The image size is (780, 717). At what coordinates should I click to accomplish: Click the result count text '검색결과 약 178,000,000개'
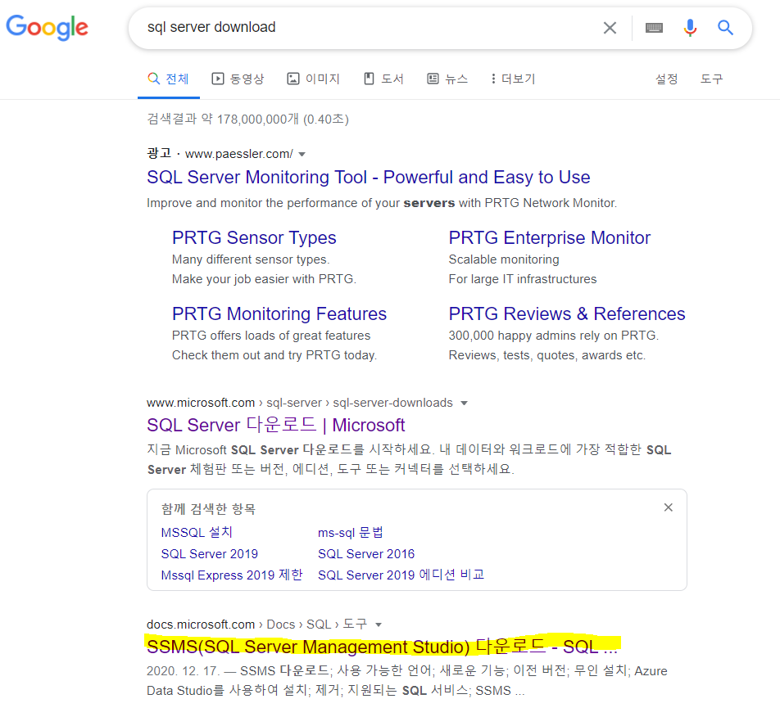coord(224,120)
